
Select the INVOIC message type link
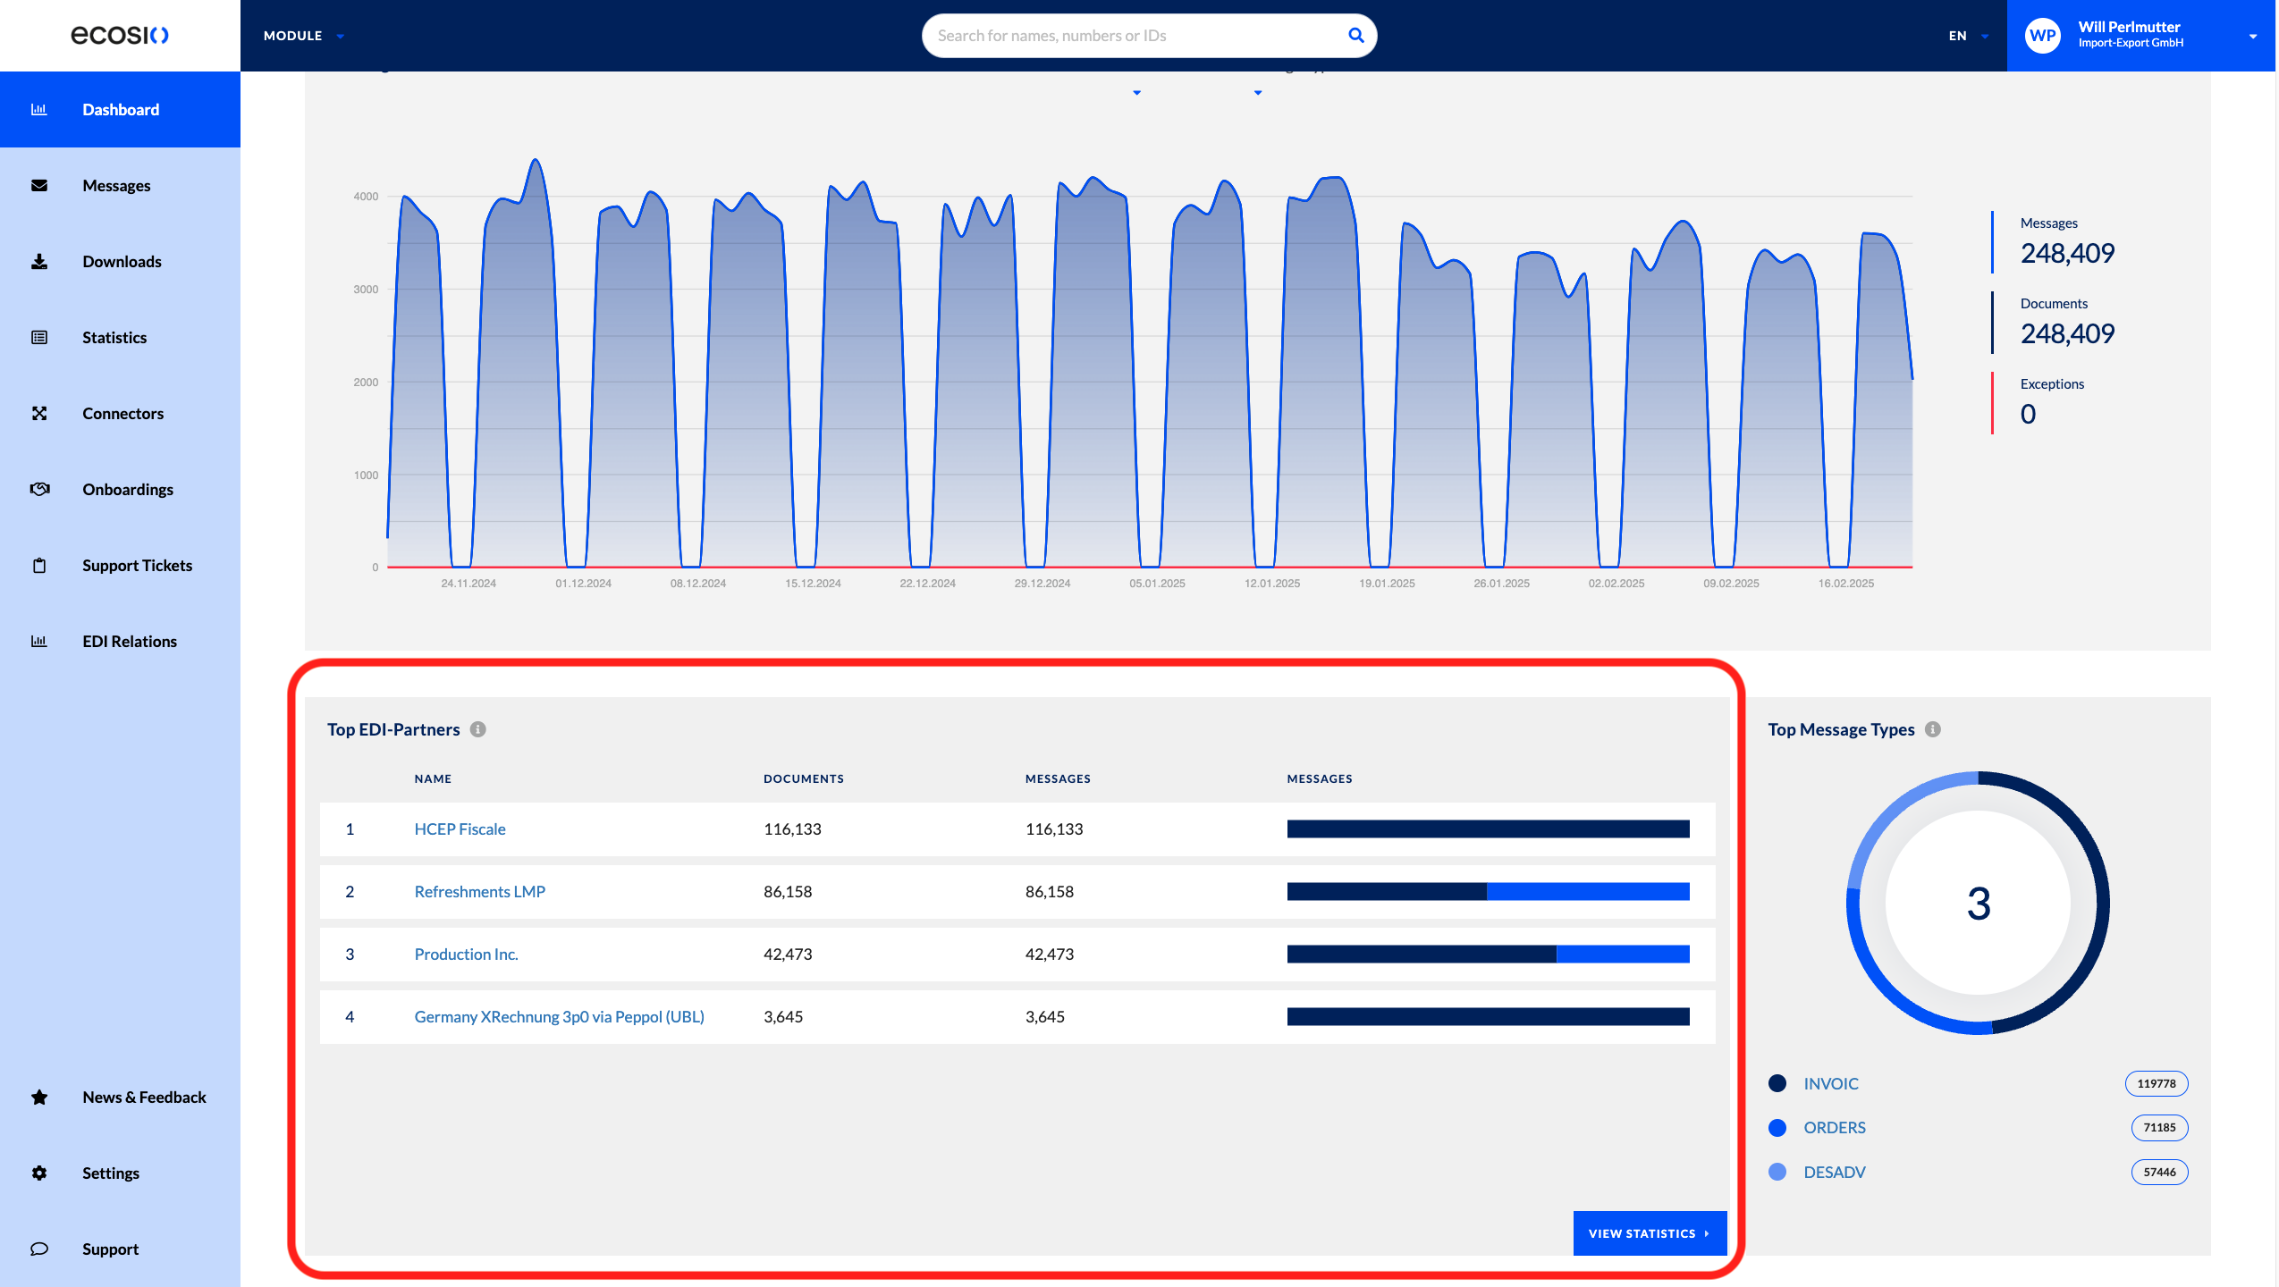click(x=1831, y=1084)
